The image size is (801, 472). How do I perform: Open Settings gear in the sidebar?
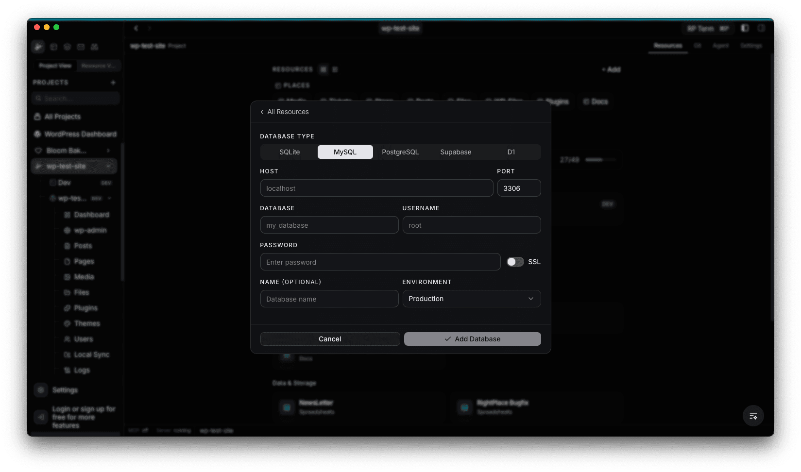pos(41,390)
